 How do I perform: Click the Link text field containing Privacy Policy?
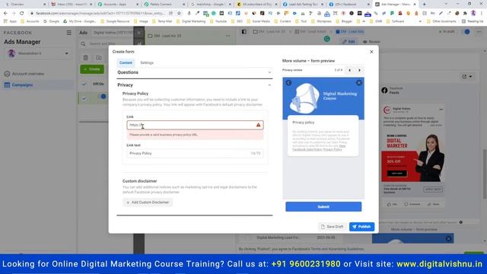[195, 153]
